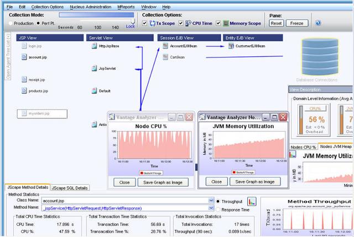354x237 pixels.
Task: Click the Memory Scope chip icon
Action: tap(226, 23)
